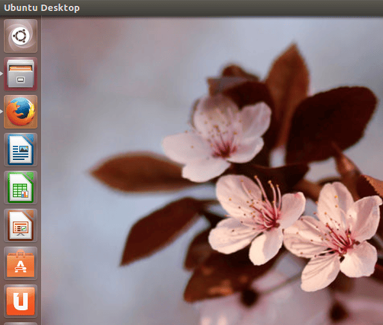Launch LibreOffice Writer

[21, 150]
